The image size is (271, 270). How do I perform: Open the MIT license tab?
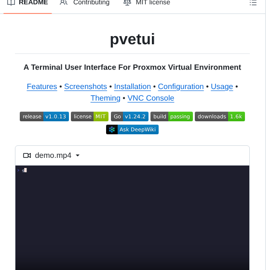[x=147, y=3]
